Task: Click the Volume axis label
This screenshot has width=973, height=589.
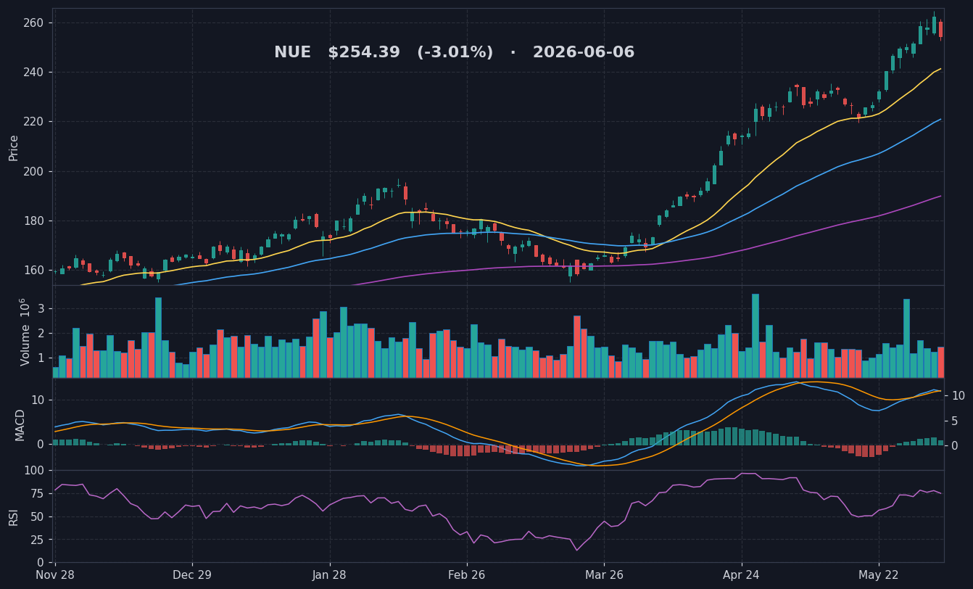Action: click(x=25, y=331)
